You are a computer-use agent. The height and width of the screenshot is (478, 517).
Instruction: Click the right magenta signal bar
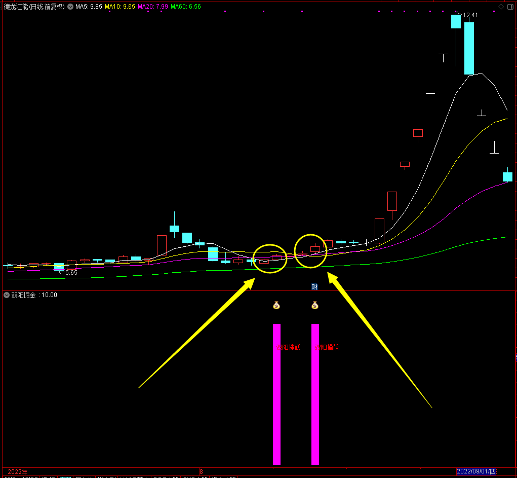click(315, 394)
